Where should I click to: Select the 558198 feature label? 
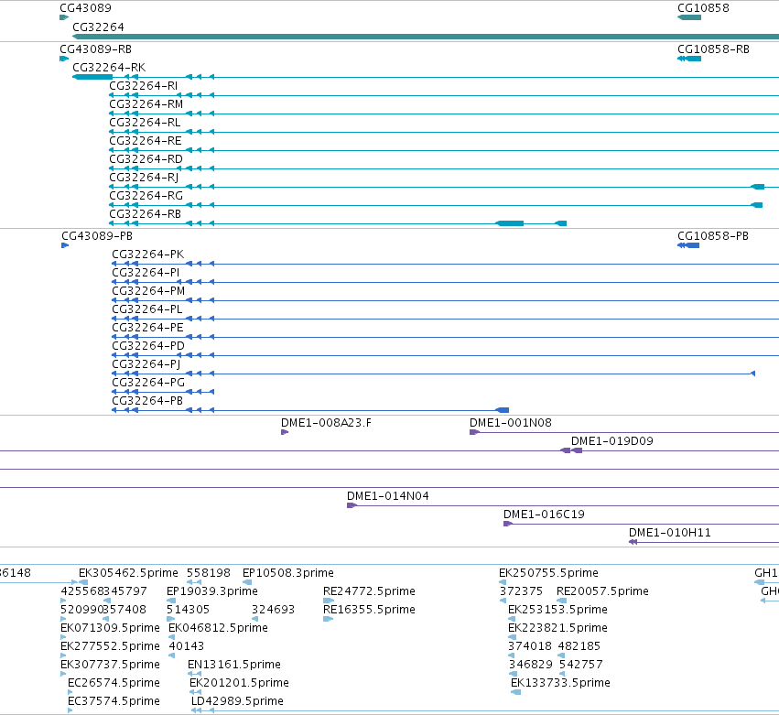(x=208, y=573)
